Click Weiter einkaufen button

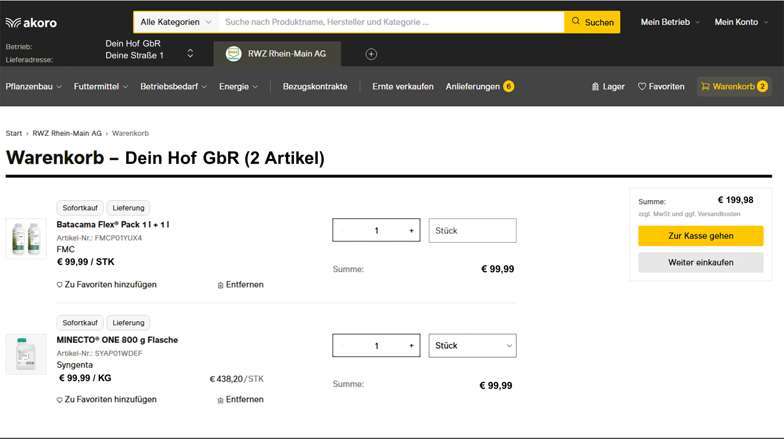(701, 263)
